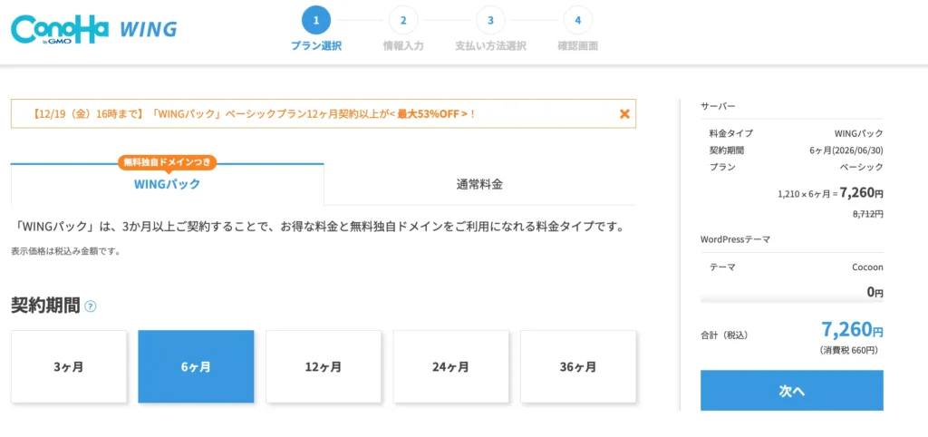Close the orange campaign banner
Screen dimensions: 928x437
pos(623,113)
